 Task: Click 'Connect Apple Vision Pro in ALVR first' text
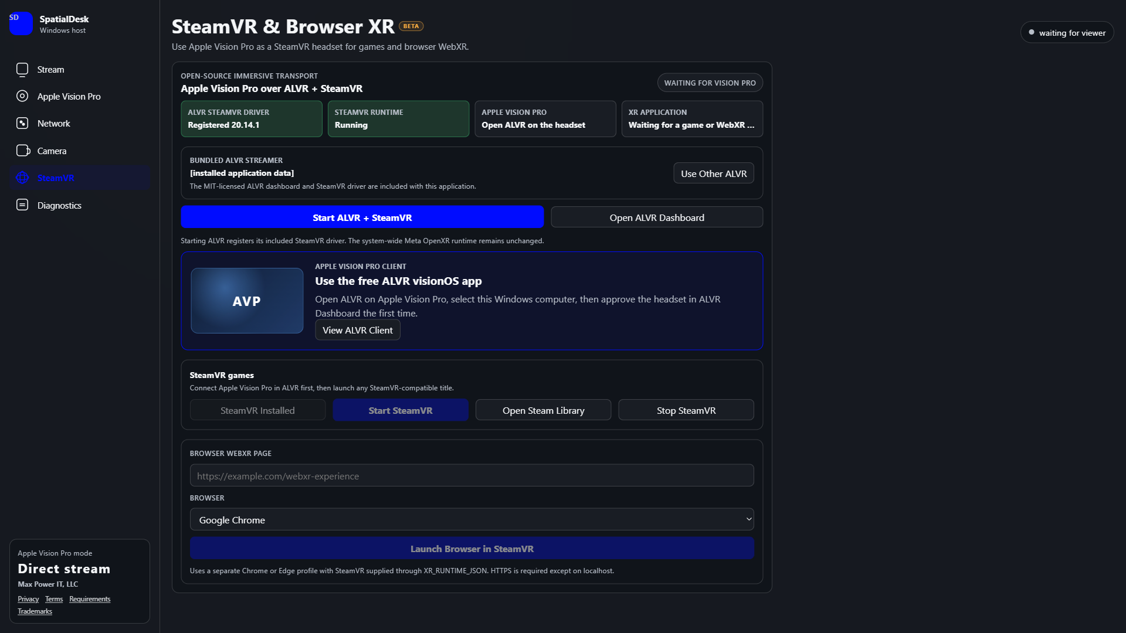pos(322,388)
